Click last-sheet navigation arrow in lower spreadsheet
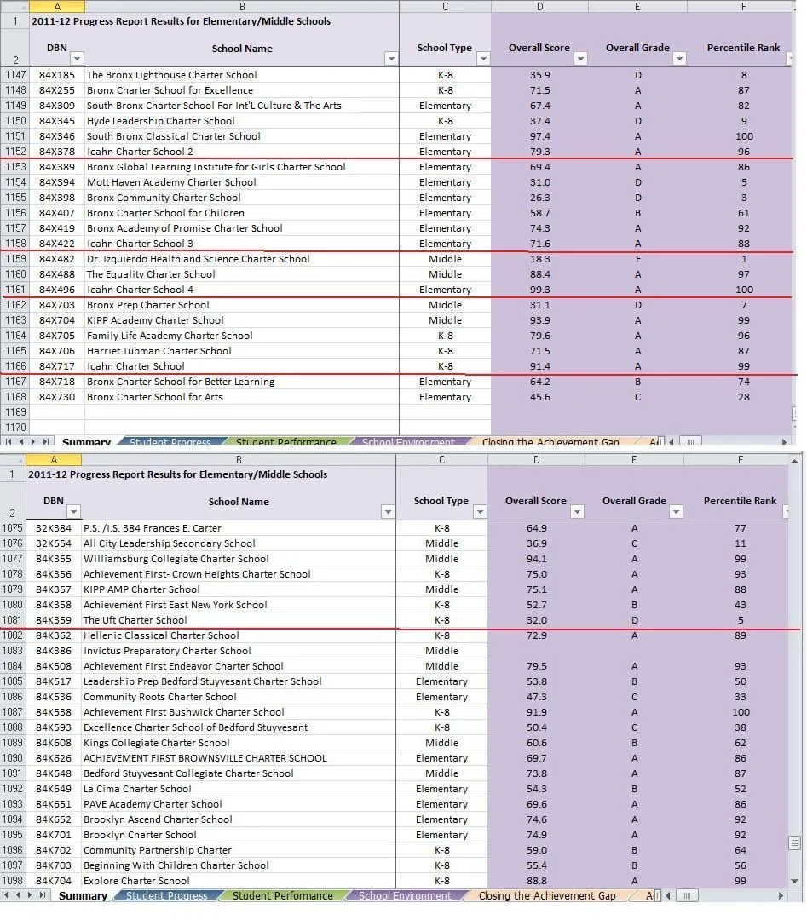The width and height of the screenshot is (807, 920). click(x=43, y=896)
